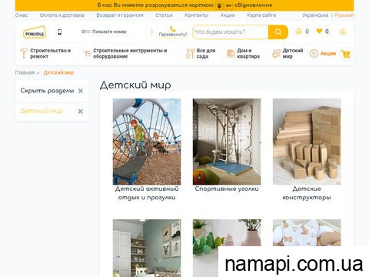Viewport: 369px width, 277px height.
Task: Click the Детский мир menu icon
Action: (x=276, y=53)
